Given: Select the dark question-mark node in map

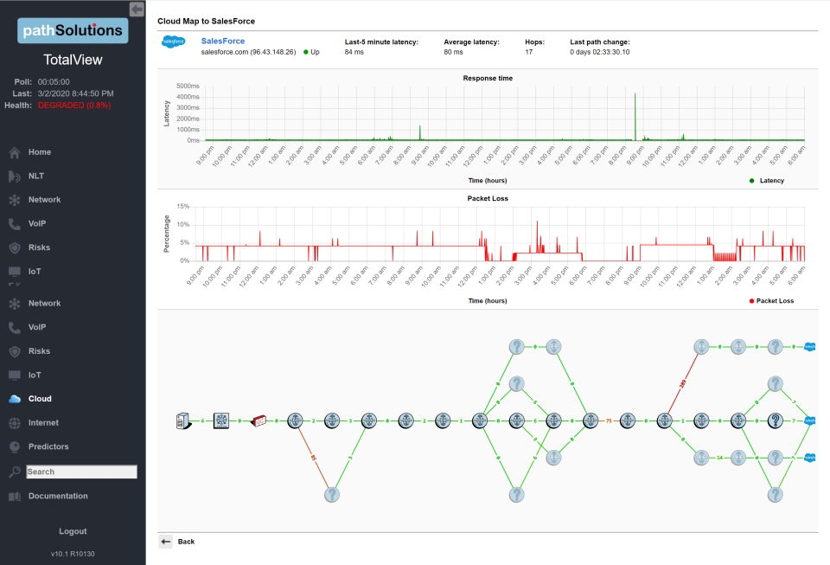Looking at the screenshot, I should (x=776, y=421).
